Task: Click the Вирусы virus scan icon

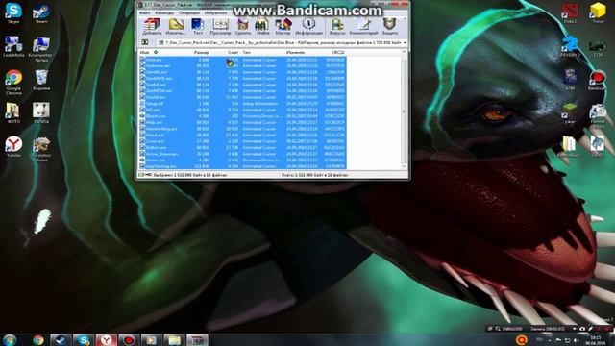Action: point(337,27)
